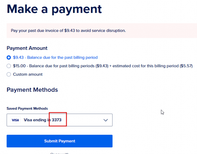Viewport: 197px width, 154px height.
Task: Click the past due invoice warning banner
Action: click(x=102, y=30)
